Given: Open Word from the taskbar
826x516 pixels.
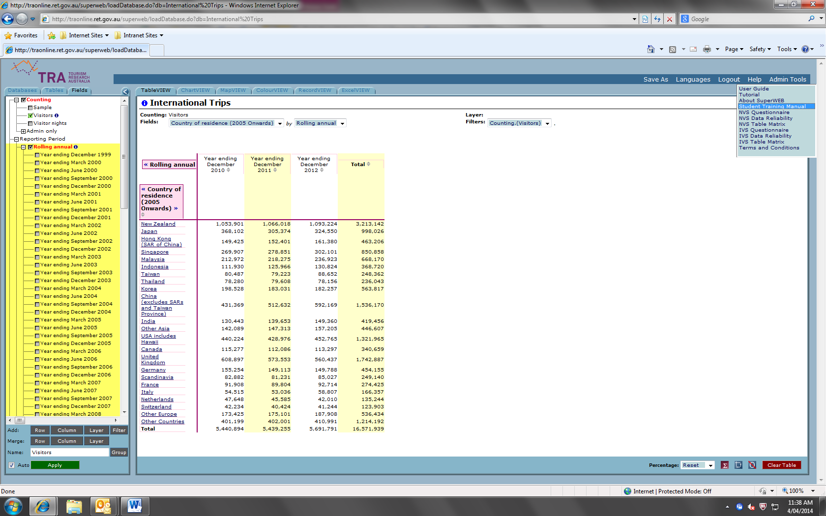Looking at the screenshot, I should coord(134,506).
